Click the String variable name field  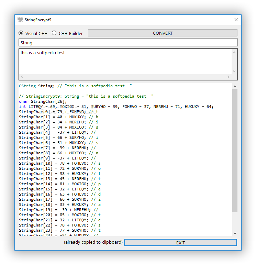click(x=128, y=43)
